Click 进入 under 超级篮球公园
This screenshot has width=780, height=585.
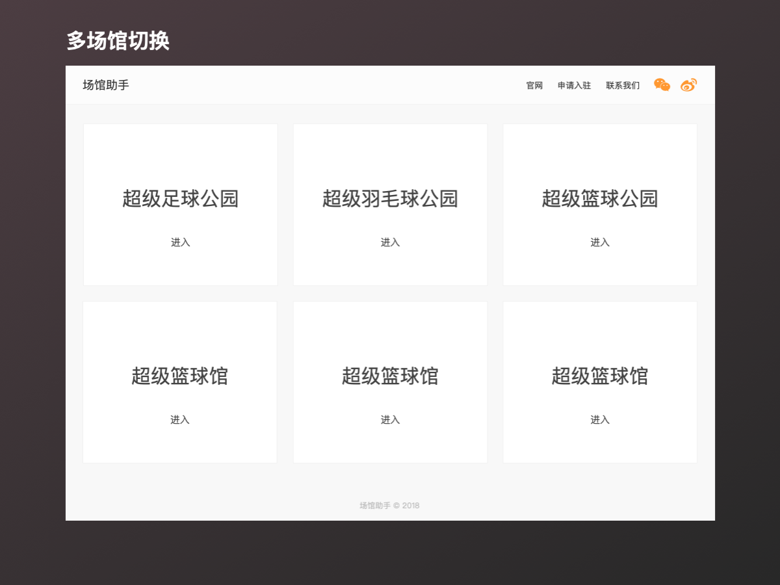tap(600, 242)
